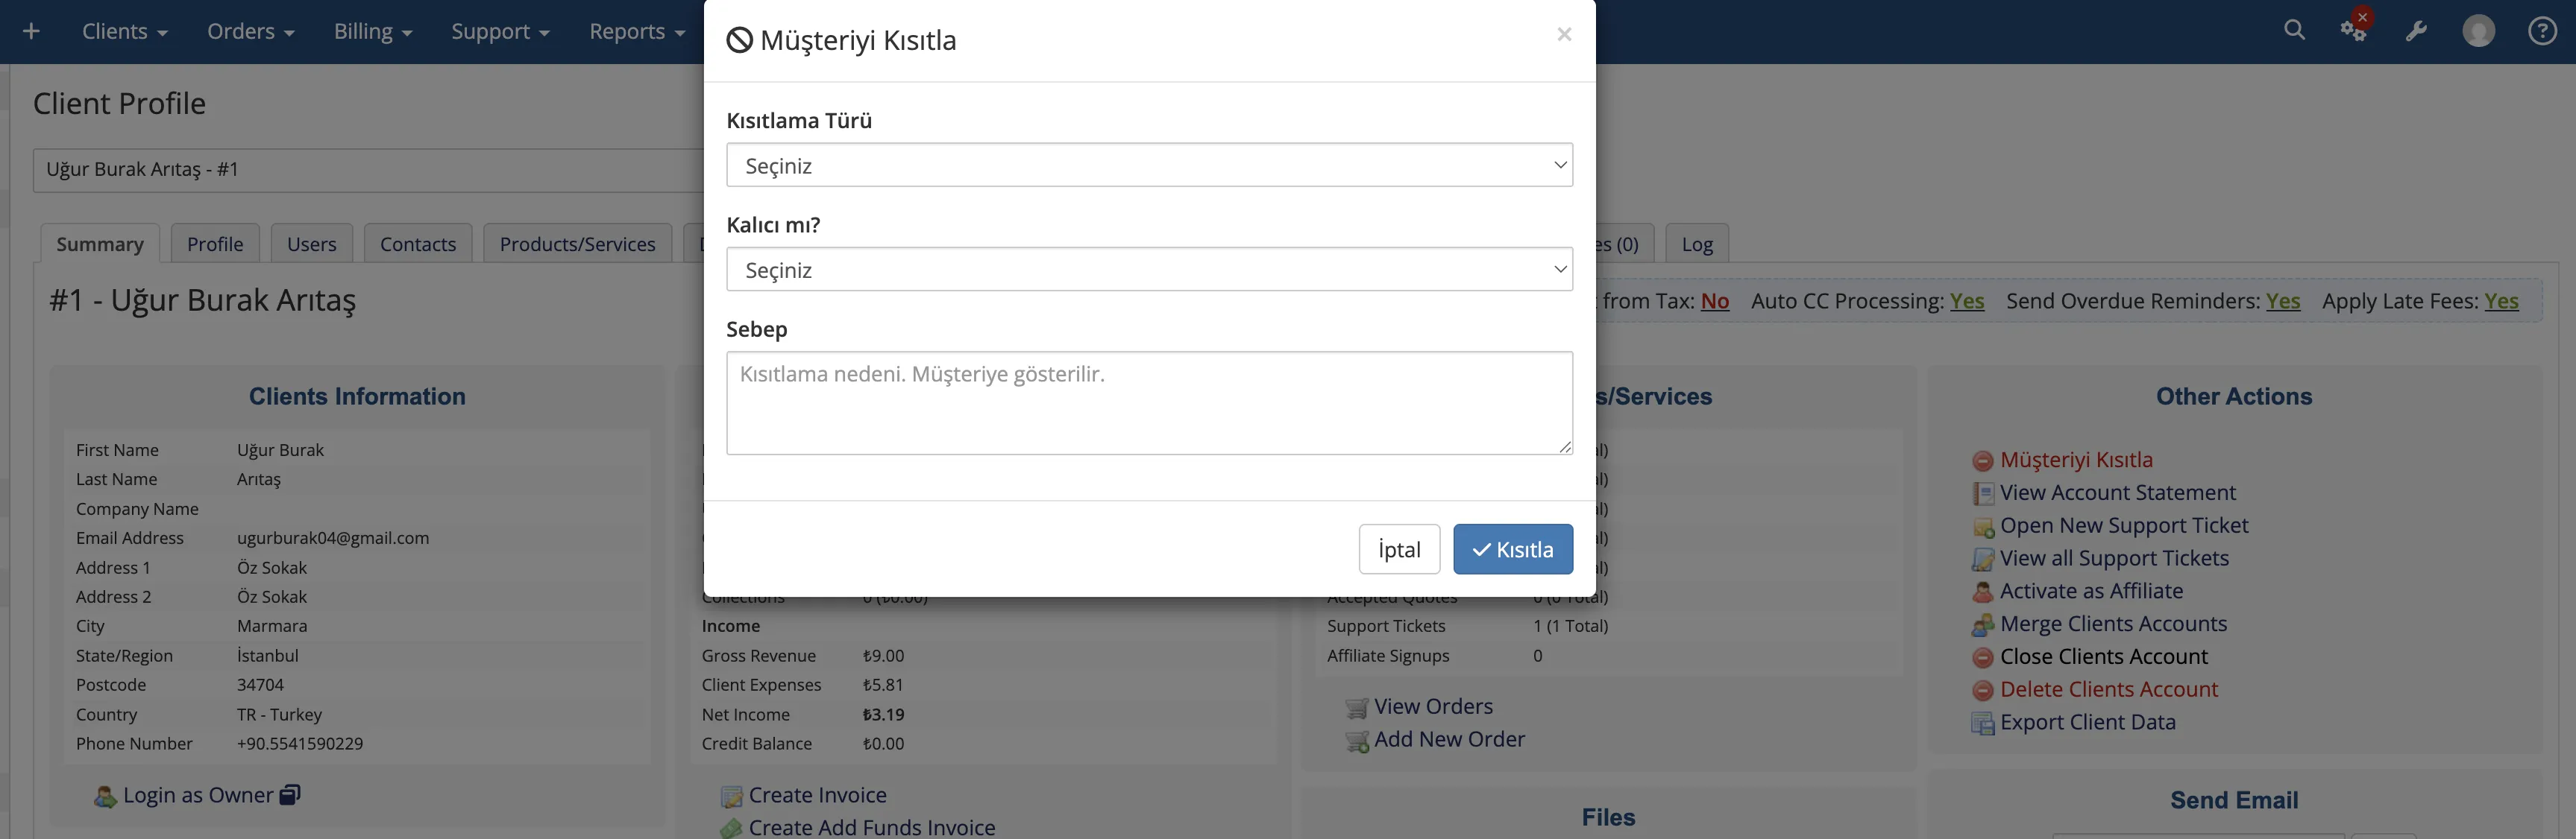Switch to the Contacts tab

point(418,244)
